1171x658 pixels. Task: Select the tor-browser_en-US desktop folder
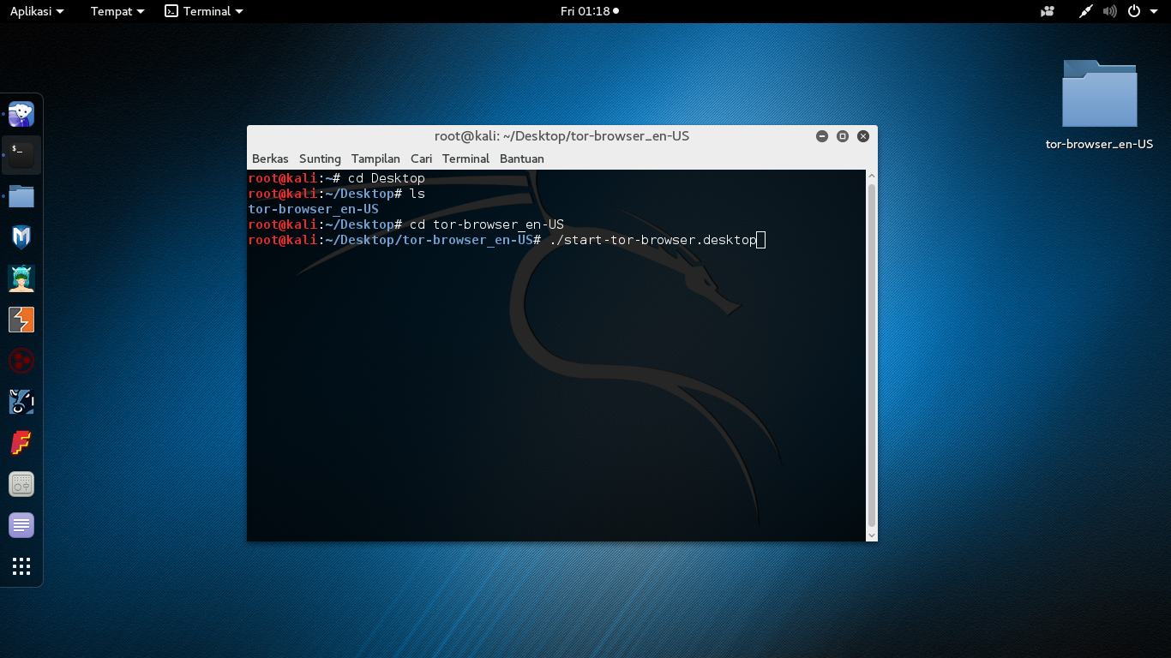click(x=1099, y=93)
